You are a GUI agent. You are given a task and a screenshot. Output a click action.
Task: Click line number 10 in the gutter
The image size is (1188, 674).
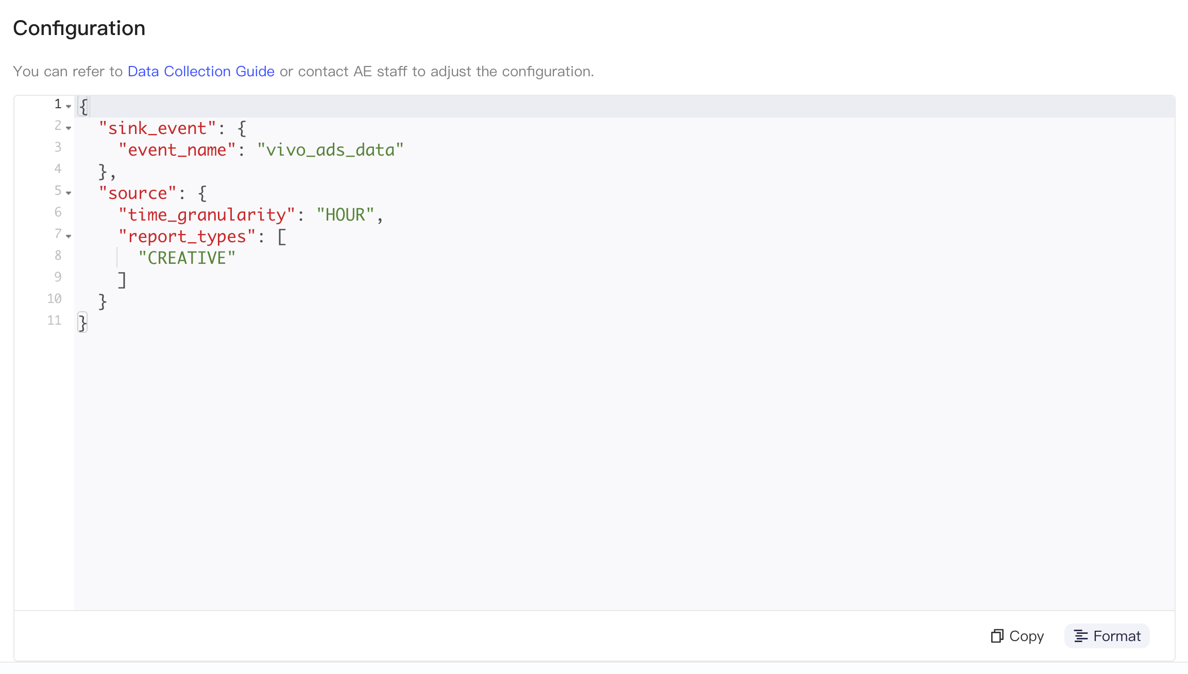coord(54,299)
